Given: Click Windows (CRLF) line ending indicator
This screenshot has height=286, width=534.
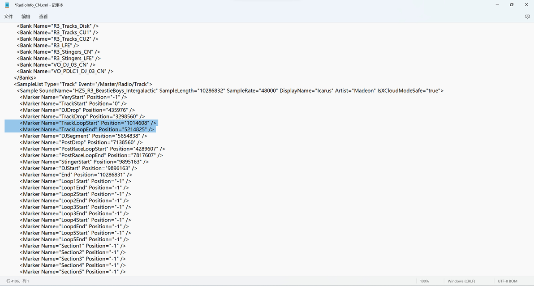Looking at the screenshot, I should click(x=461, y=281).
